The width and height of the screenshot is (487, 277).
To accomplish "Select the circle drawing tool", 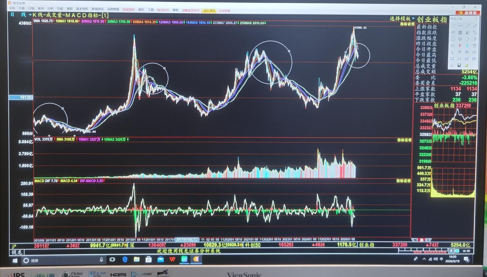I will click(x=453, y=39).
